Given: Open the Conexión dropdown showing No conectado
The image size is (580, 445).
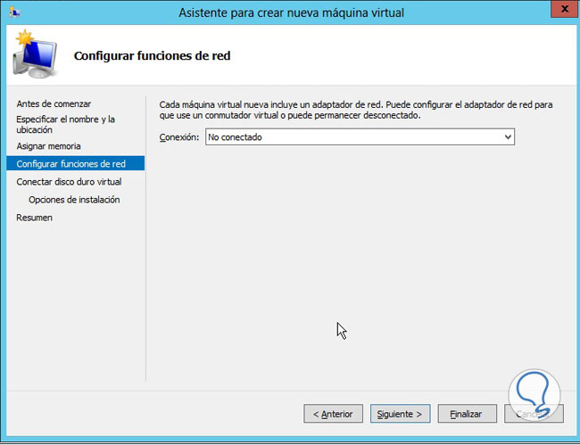Looking at the screenshot, I should [360, 137].
